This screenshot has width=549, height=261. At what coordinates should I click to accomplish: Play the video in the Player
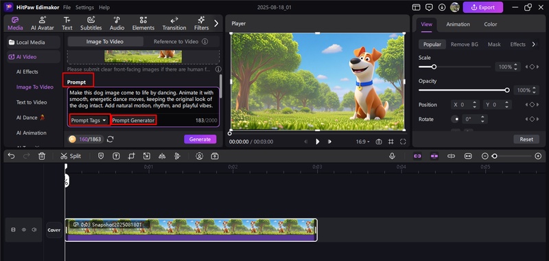(318, 141)
